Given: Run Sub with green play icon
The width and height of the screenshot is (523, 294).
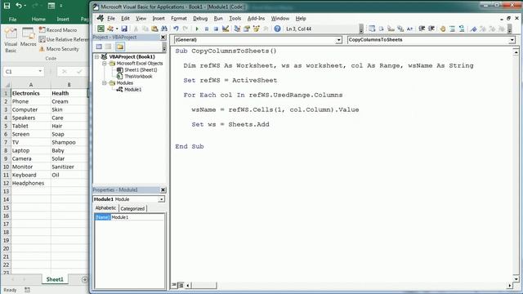Looking at the screenshot, I should [x=197, y=29].
